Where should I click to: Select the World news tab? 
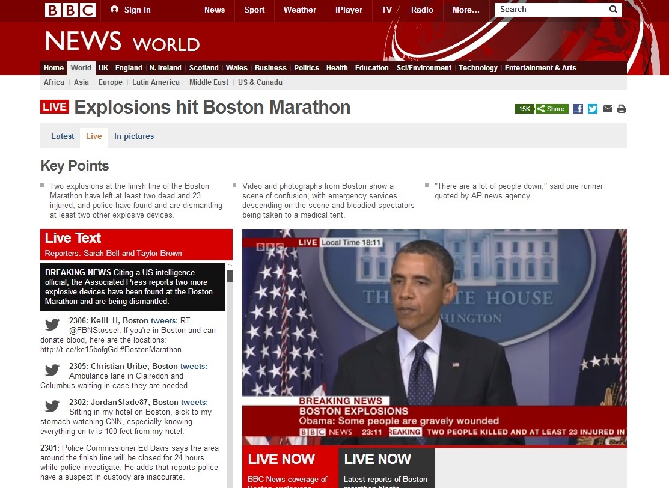click(x=81, y=68)
